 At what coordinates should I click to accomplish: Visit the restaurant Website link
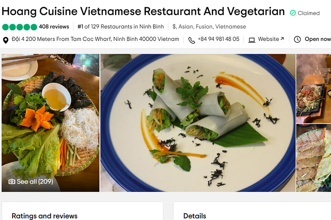click(268, 39)
